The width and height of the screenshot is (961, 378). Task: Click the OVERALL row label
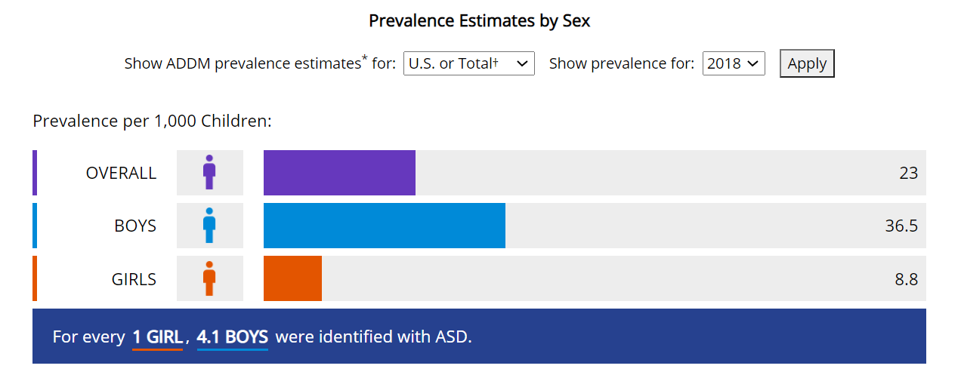(121, 173)
